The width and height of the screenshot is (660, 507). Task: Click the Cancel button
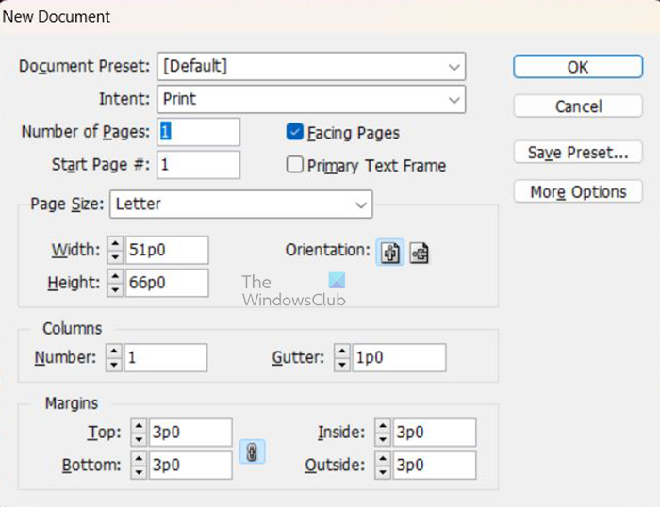578,106
